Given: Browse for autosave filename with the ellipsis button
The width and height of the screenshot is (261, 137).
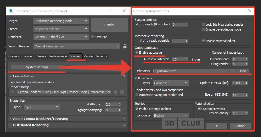Looking at the screenshot, I should point(232,71).
